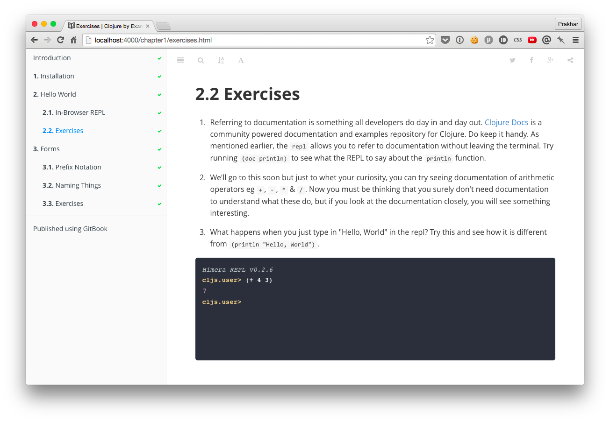This screenshot has width=610, height=422.
Task: Share page on Twitter icon
Action: coord(512,60)
